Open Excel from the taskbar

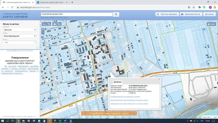coord(60,121)
